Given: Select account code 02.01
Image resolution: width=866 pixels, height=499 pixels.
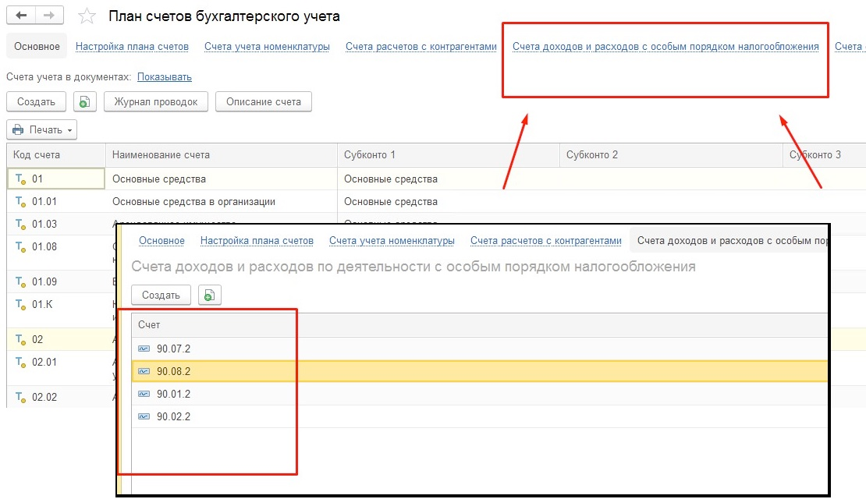Looking at the screenshot, I should coord(44,362).
